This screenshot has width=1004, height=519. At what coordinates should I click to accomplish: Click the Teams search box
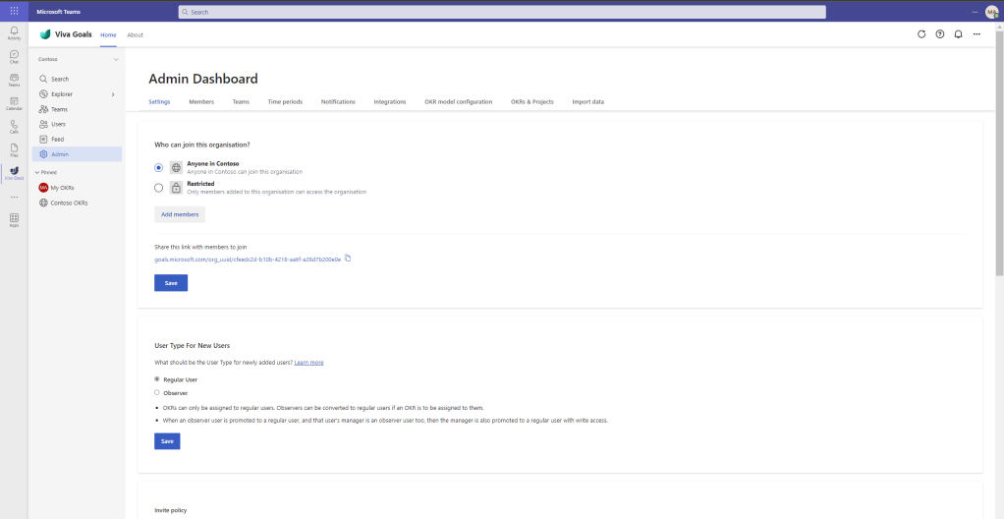coord(501,12)
